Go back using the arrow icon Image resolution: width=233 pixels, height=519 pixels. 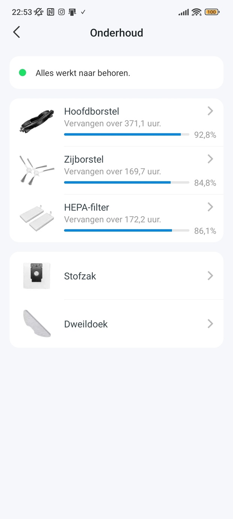[17, 32]
